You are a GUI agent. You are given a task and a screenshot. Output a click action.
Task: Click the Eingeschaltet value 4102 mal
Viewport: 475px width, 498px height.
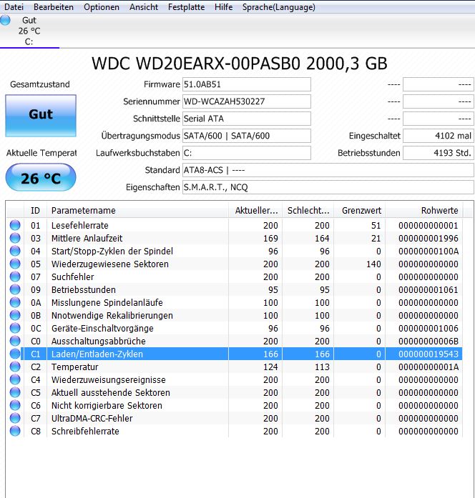coord(439,136)
